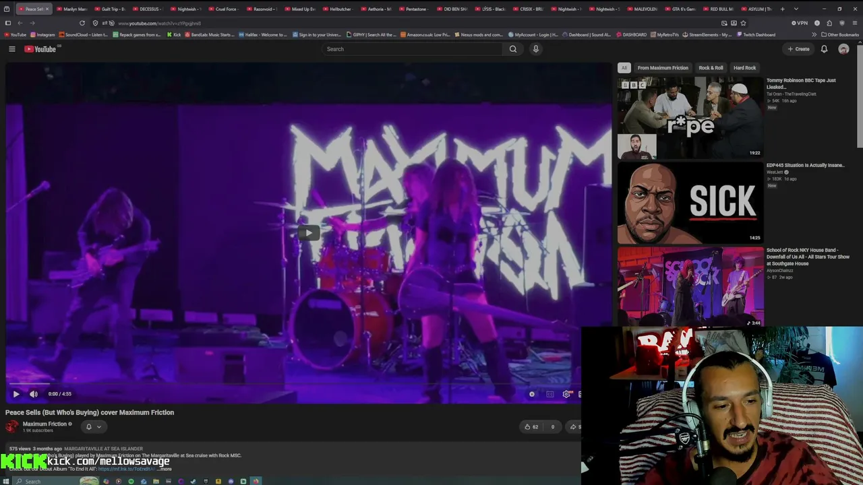Expand the subscription notification bell dropdown
Screen dimensions: 863x485
[94, 426]
